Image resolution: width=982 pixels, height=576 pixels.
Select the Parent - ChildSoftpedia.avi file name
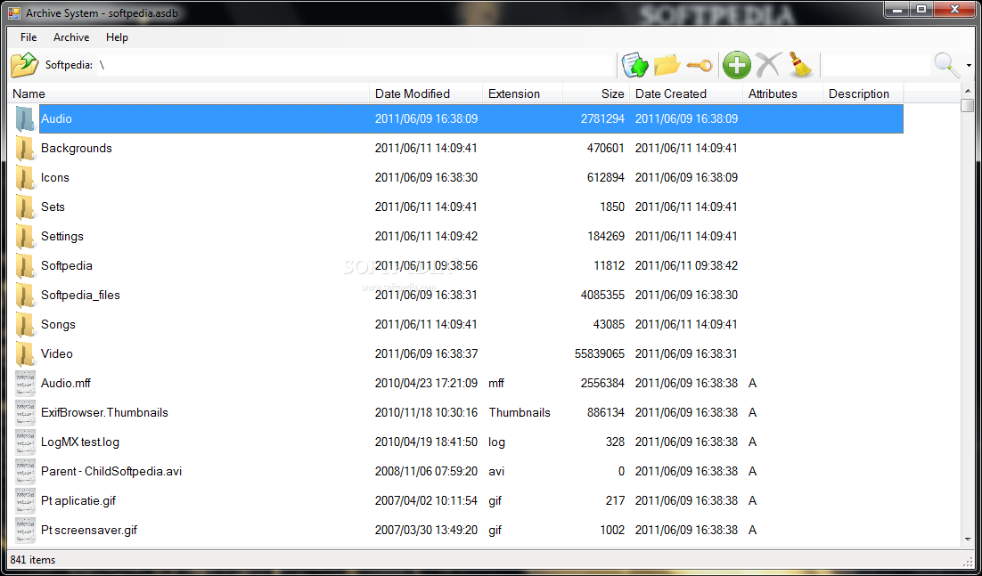click(111, 472)
